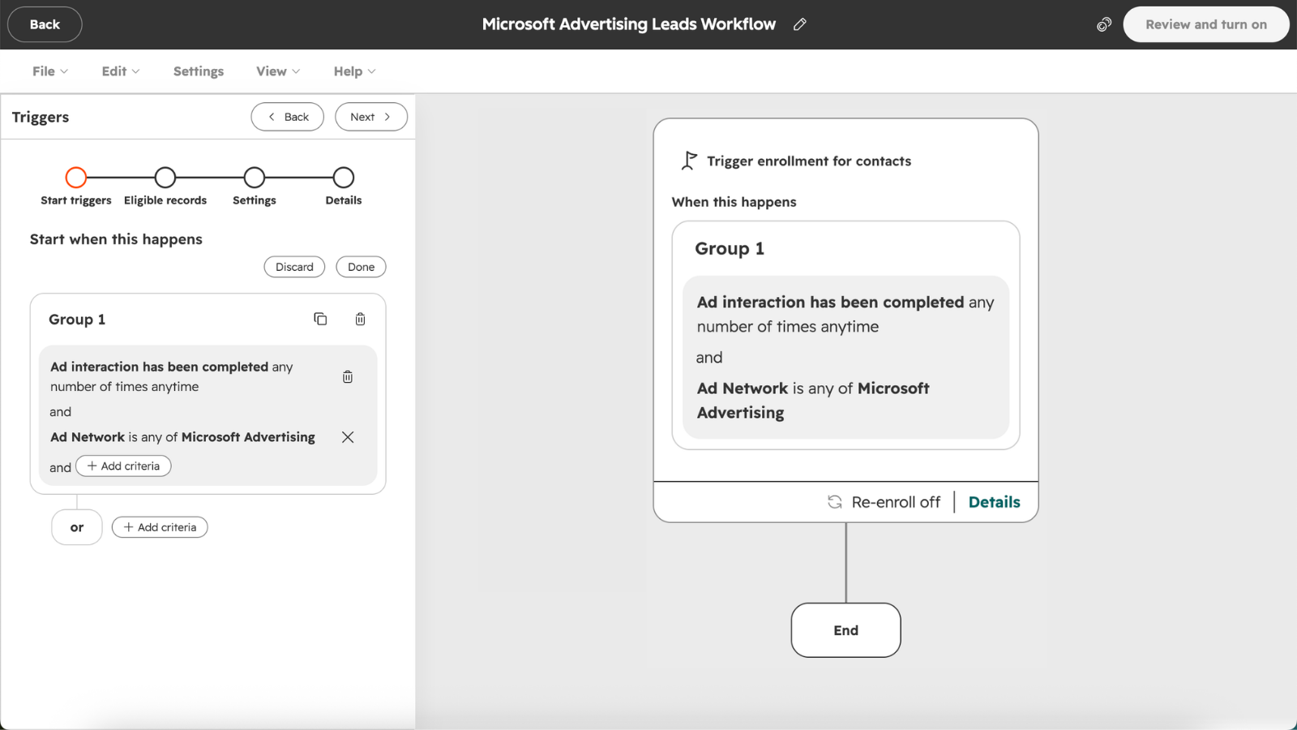The width and height of the screenshot is (1297, 730).
Task: Click the dark header Back button
Action: tap(45, 24)
